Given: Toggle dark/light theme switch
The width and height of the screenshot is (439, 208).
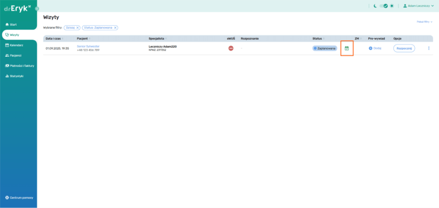Looking at the screenshot, I should (x=384, y=6).
